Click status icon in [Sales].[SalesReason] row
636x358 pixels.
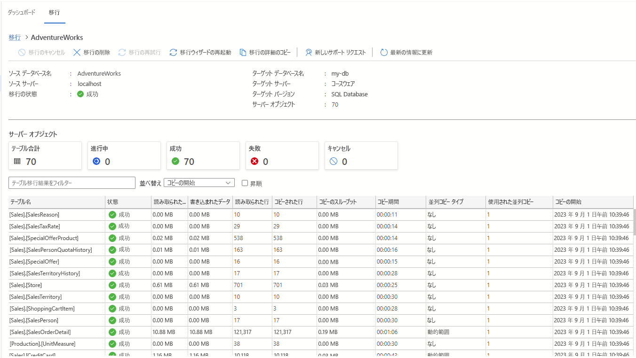coord(112,215)
